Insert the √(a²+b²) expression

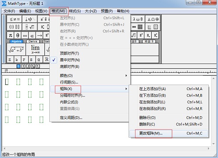(x=16, y=50)
